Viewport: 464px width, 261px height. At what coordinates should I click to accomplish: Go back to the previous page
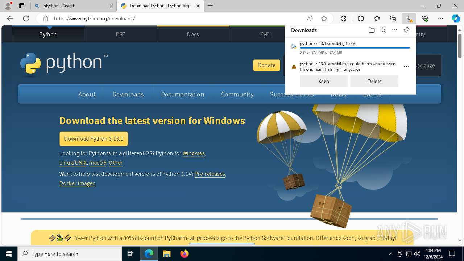(x=10, y=18)
